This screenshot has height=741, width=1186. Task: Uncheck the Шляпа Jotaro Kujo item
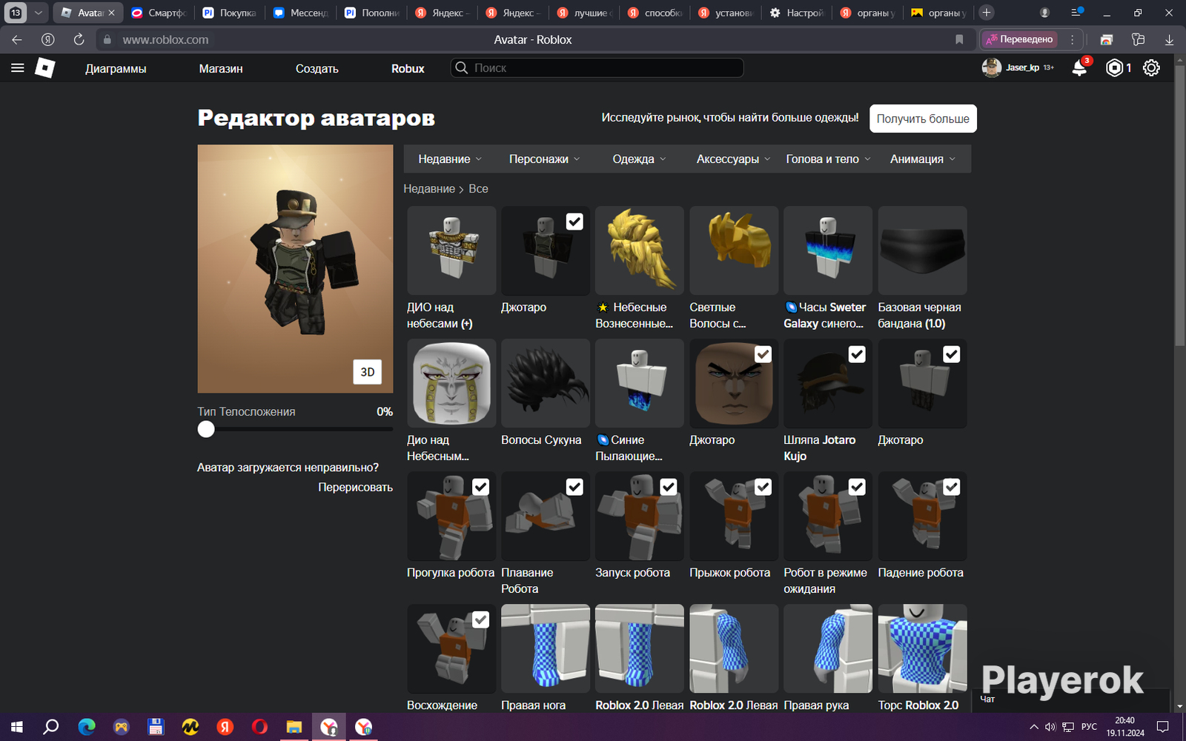pyautogui.click(x=857, y=355)
